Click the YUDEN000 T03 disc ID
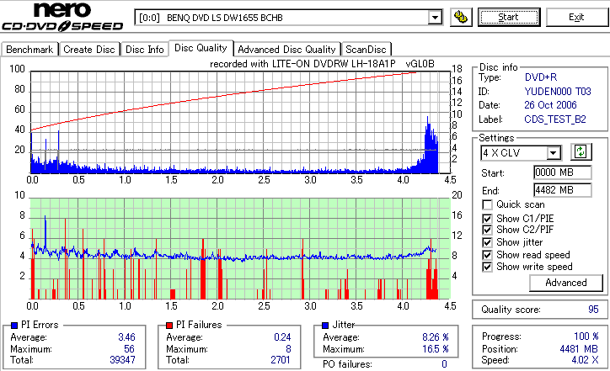This screenshot has width=610, height=371. click(558, 92)
